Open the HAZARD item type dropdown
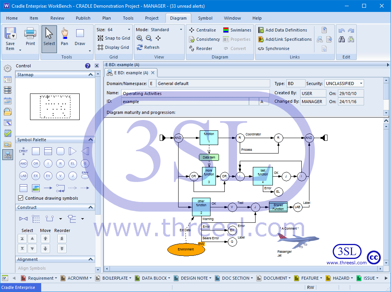391x292 pixels. pos(352,278)
